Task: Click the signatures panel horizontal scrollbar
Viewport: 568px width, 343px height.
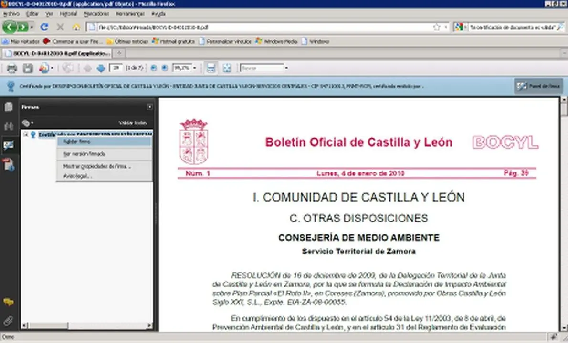Action: coord(48,326)
